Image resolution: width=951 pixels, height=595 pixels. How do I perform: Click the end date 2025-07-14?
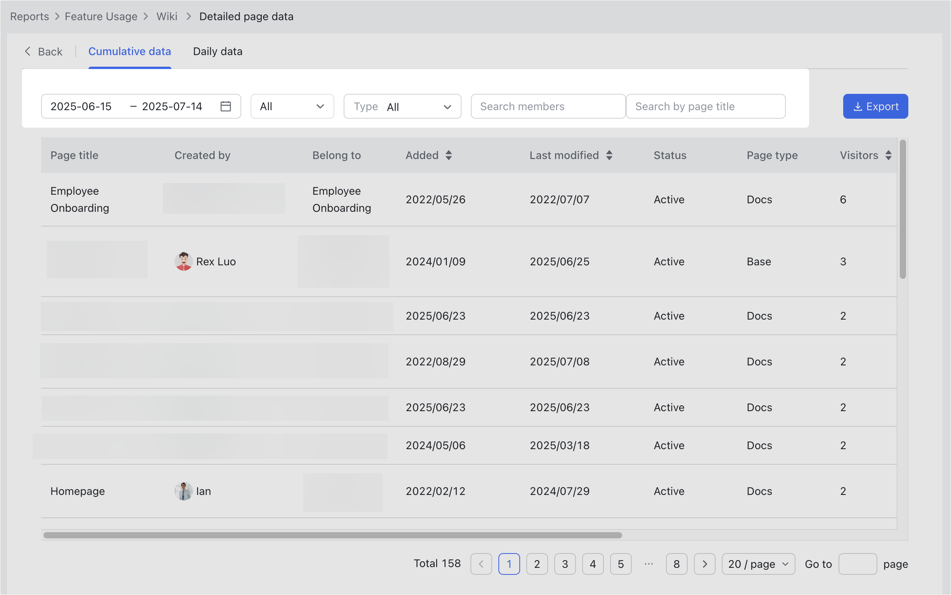tap(172, 106)
